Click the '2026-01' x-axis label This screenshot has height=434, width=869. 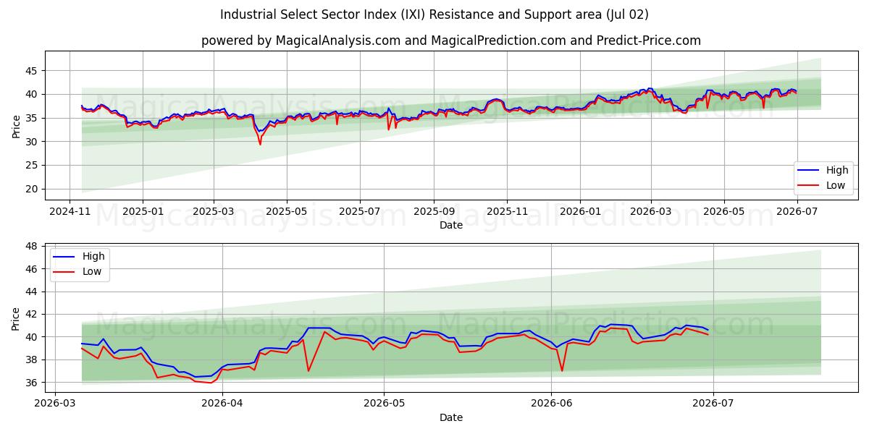(x=579, y=211)
